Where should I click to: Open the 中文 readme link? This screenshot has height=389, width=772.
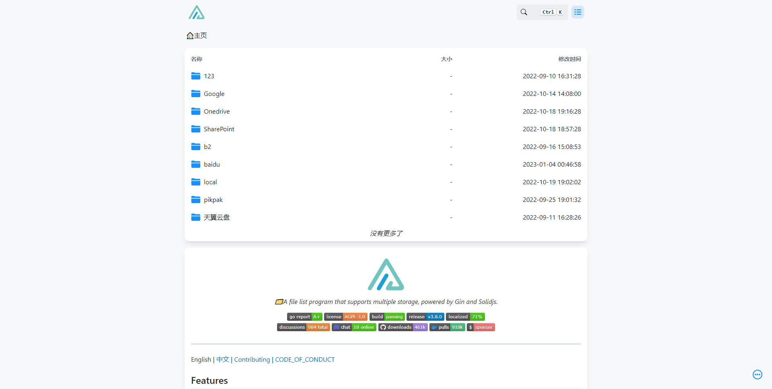[223, 360]
